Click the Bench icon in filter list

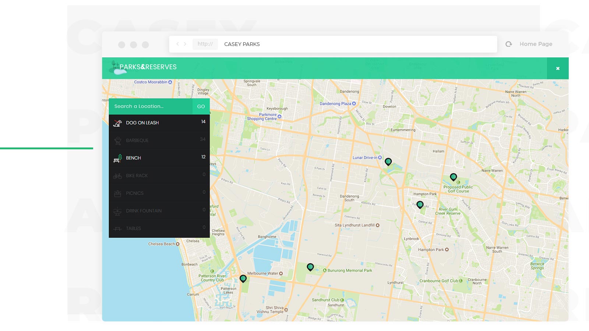(117, 158)
